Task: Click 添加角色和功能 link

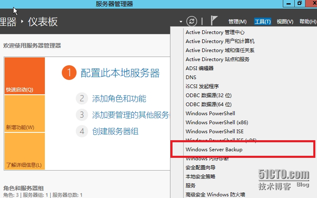Action: pyautogui.click(x=119, y=99)
